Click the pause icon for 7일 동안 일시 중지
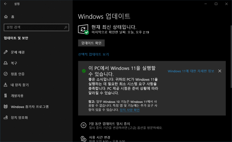The image size is (232, 142). click(x=84, y=125)
